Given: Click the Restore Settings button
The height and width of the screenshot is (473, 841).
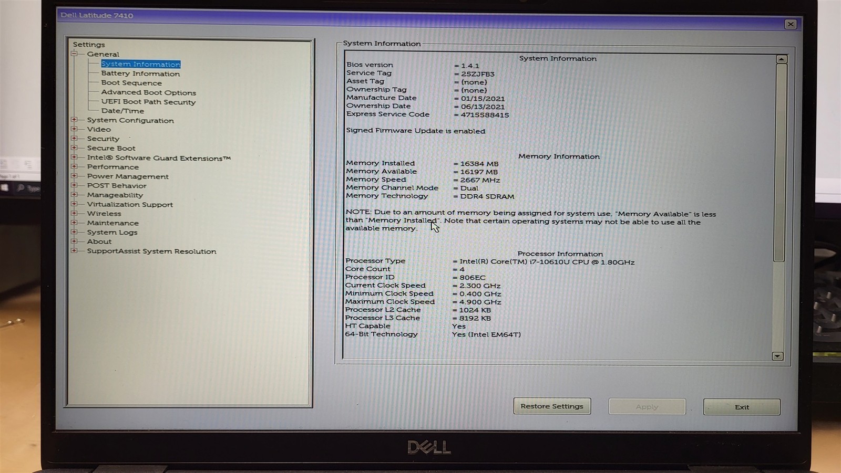Looking at the screenshot, I should [x=552, y=406].
